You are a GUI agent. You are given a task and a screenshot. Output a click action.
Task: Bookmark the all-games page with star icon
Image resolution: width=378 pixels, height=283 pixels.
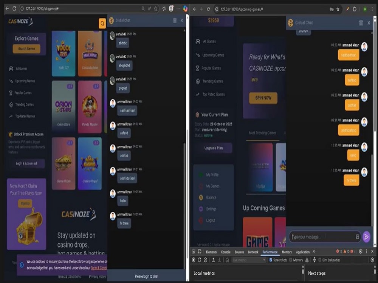coord(156,9)
